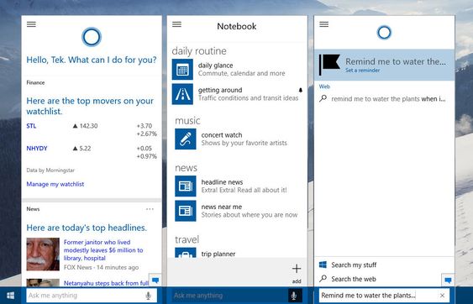Click Search the web option
This screenshot has width=473, height=304.
click(x=354, y=279)
